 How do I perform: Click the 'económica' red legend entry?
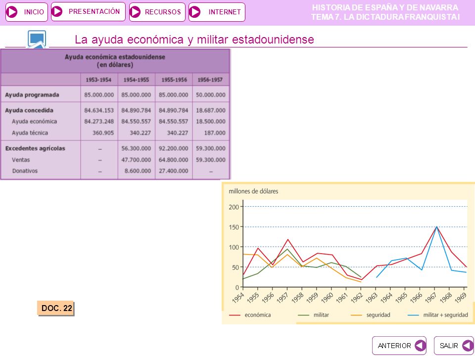[250, 315]
